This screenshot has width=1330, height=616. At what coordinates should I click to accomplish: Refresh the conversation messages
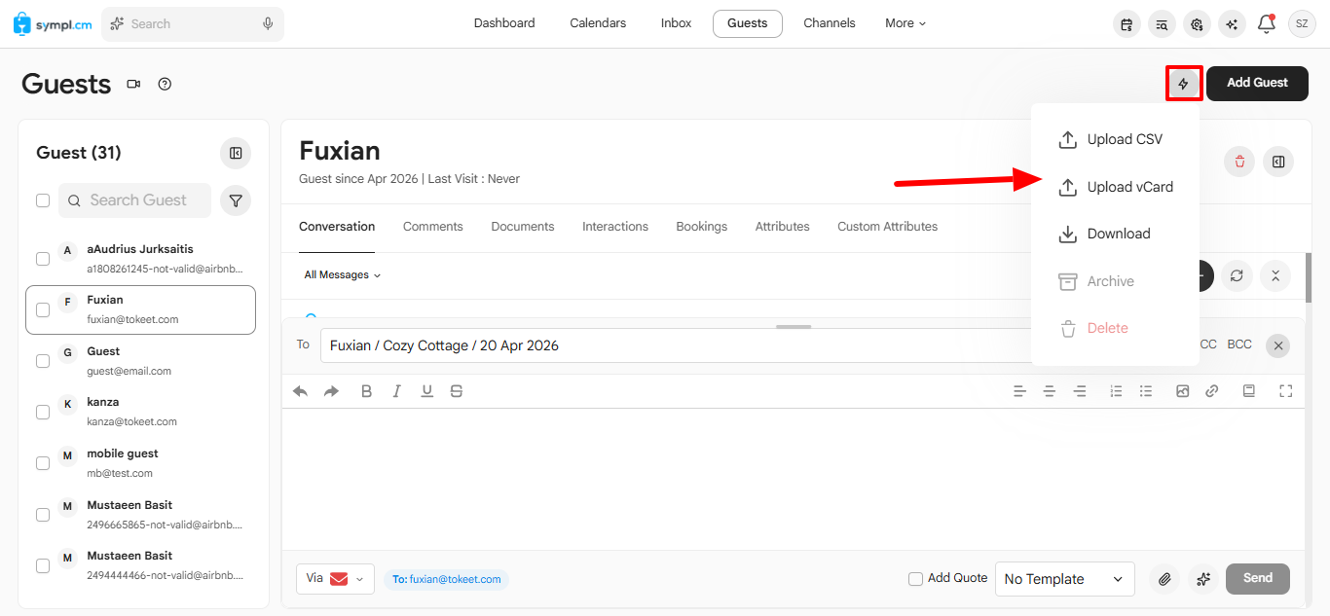coord(1237,275)
